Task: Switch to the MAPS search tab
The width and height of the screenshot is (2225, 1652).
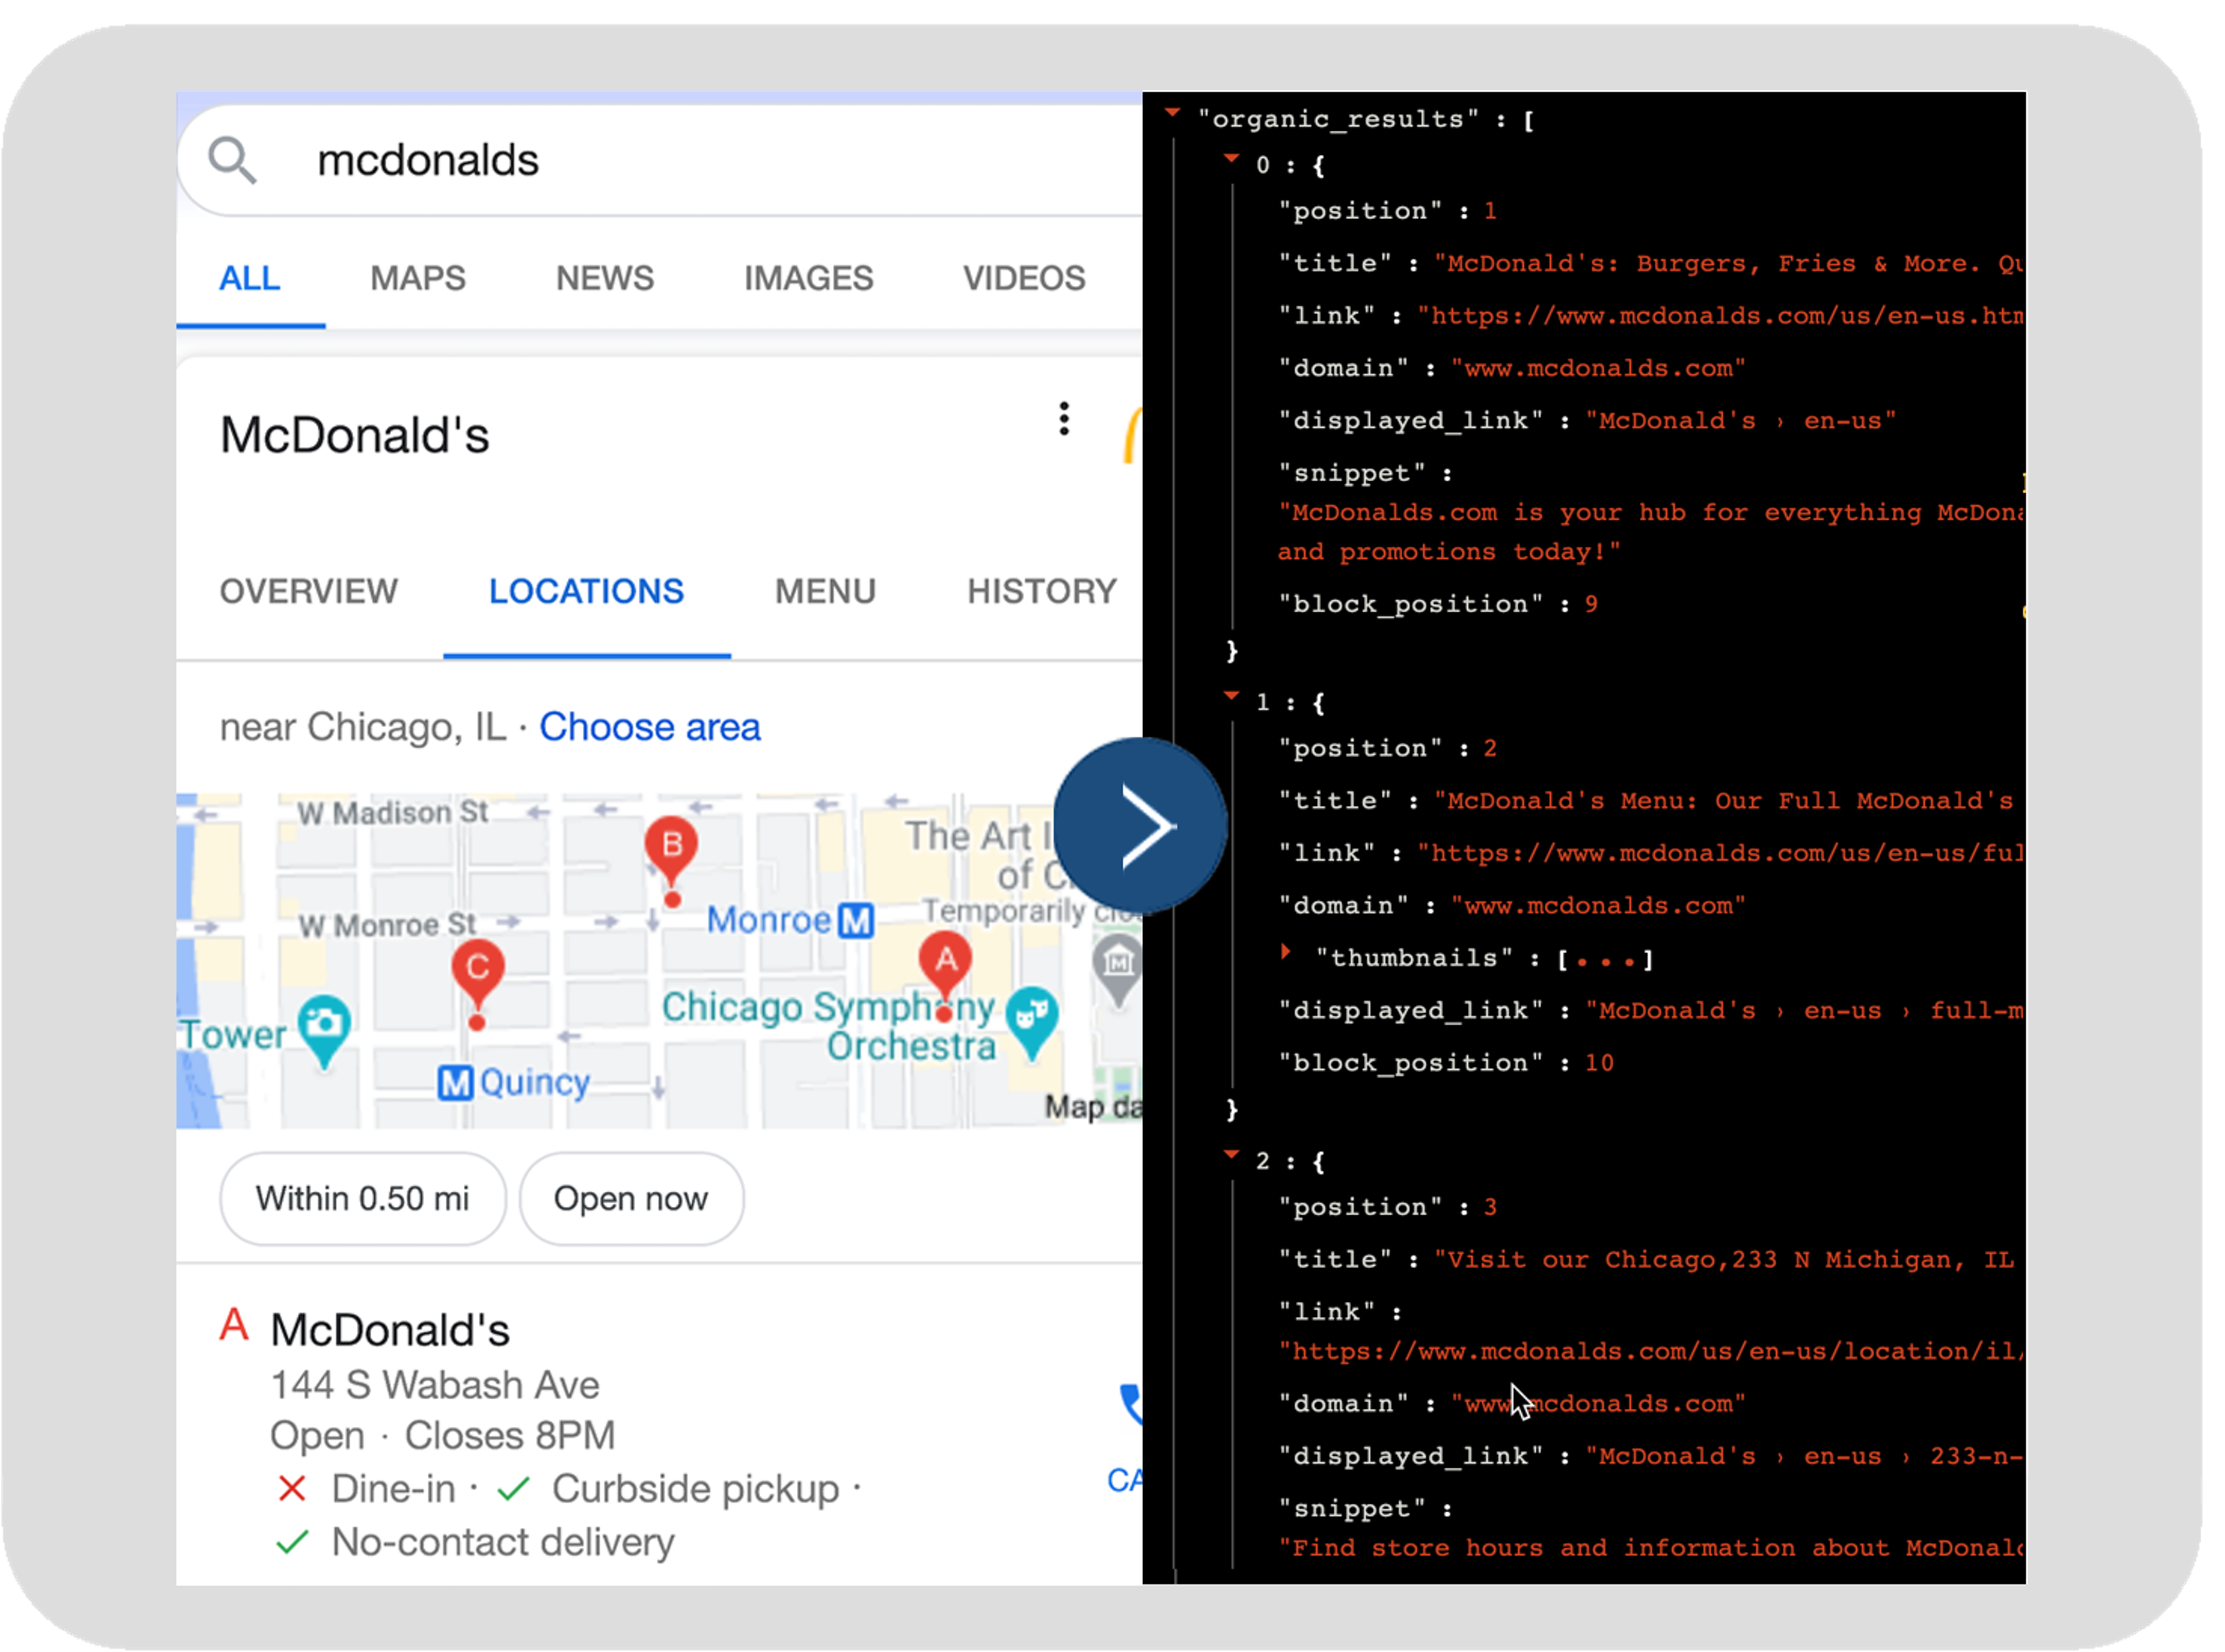Action: pos(417,278)
